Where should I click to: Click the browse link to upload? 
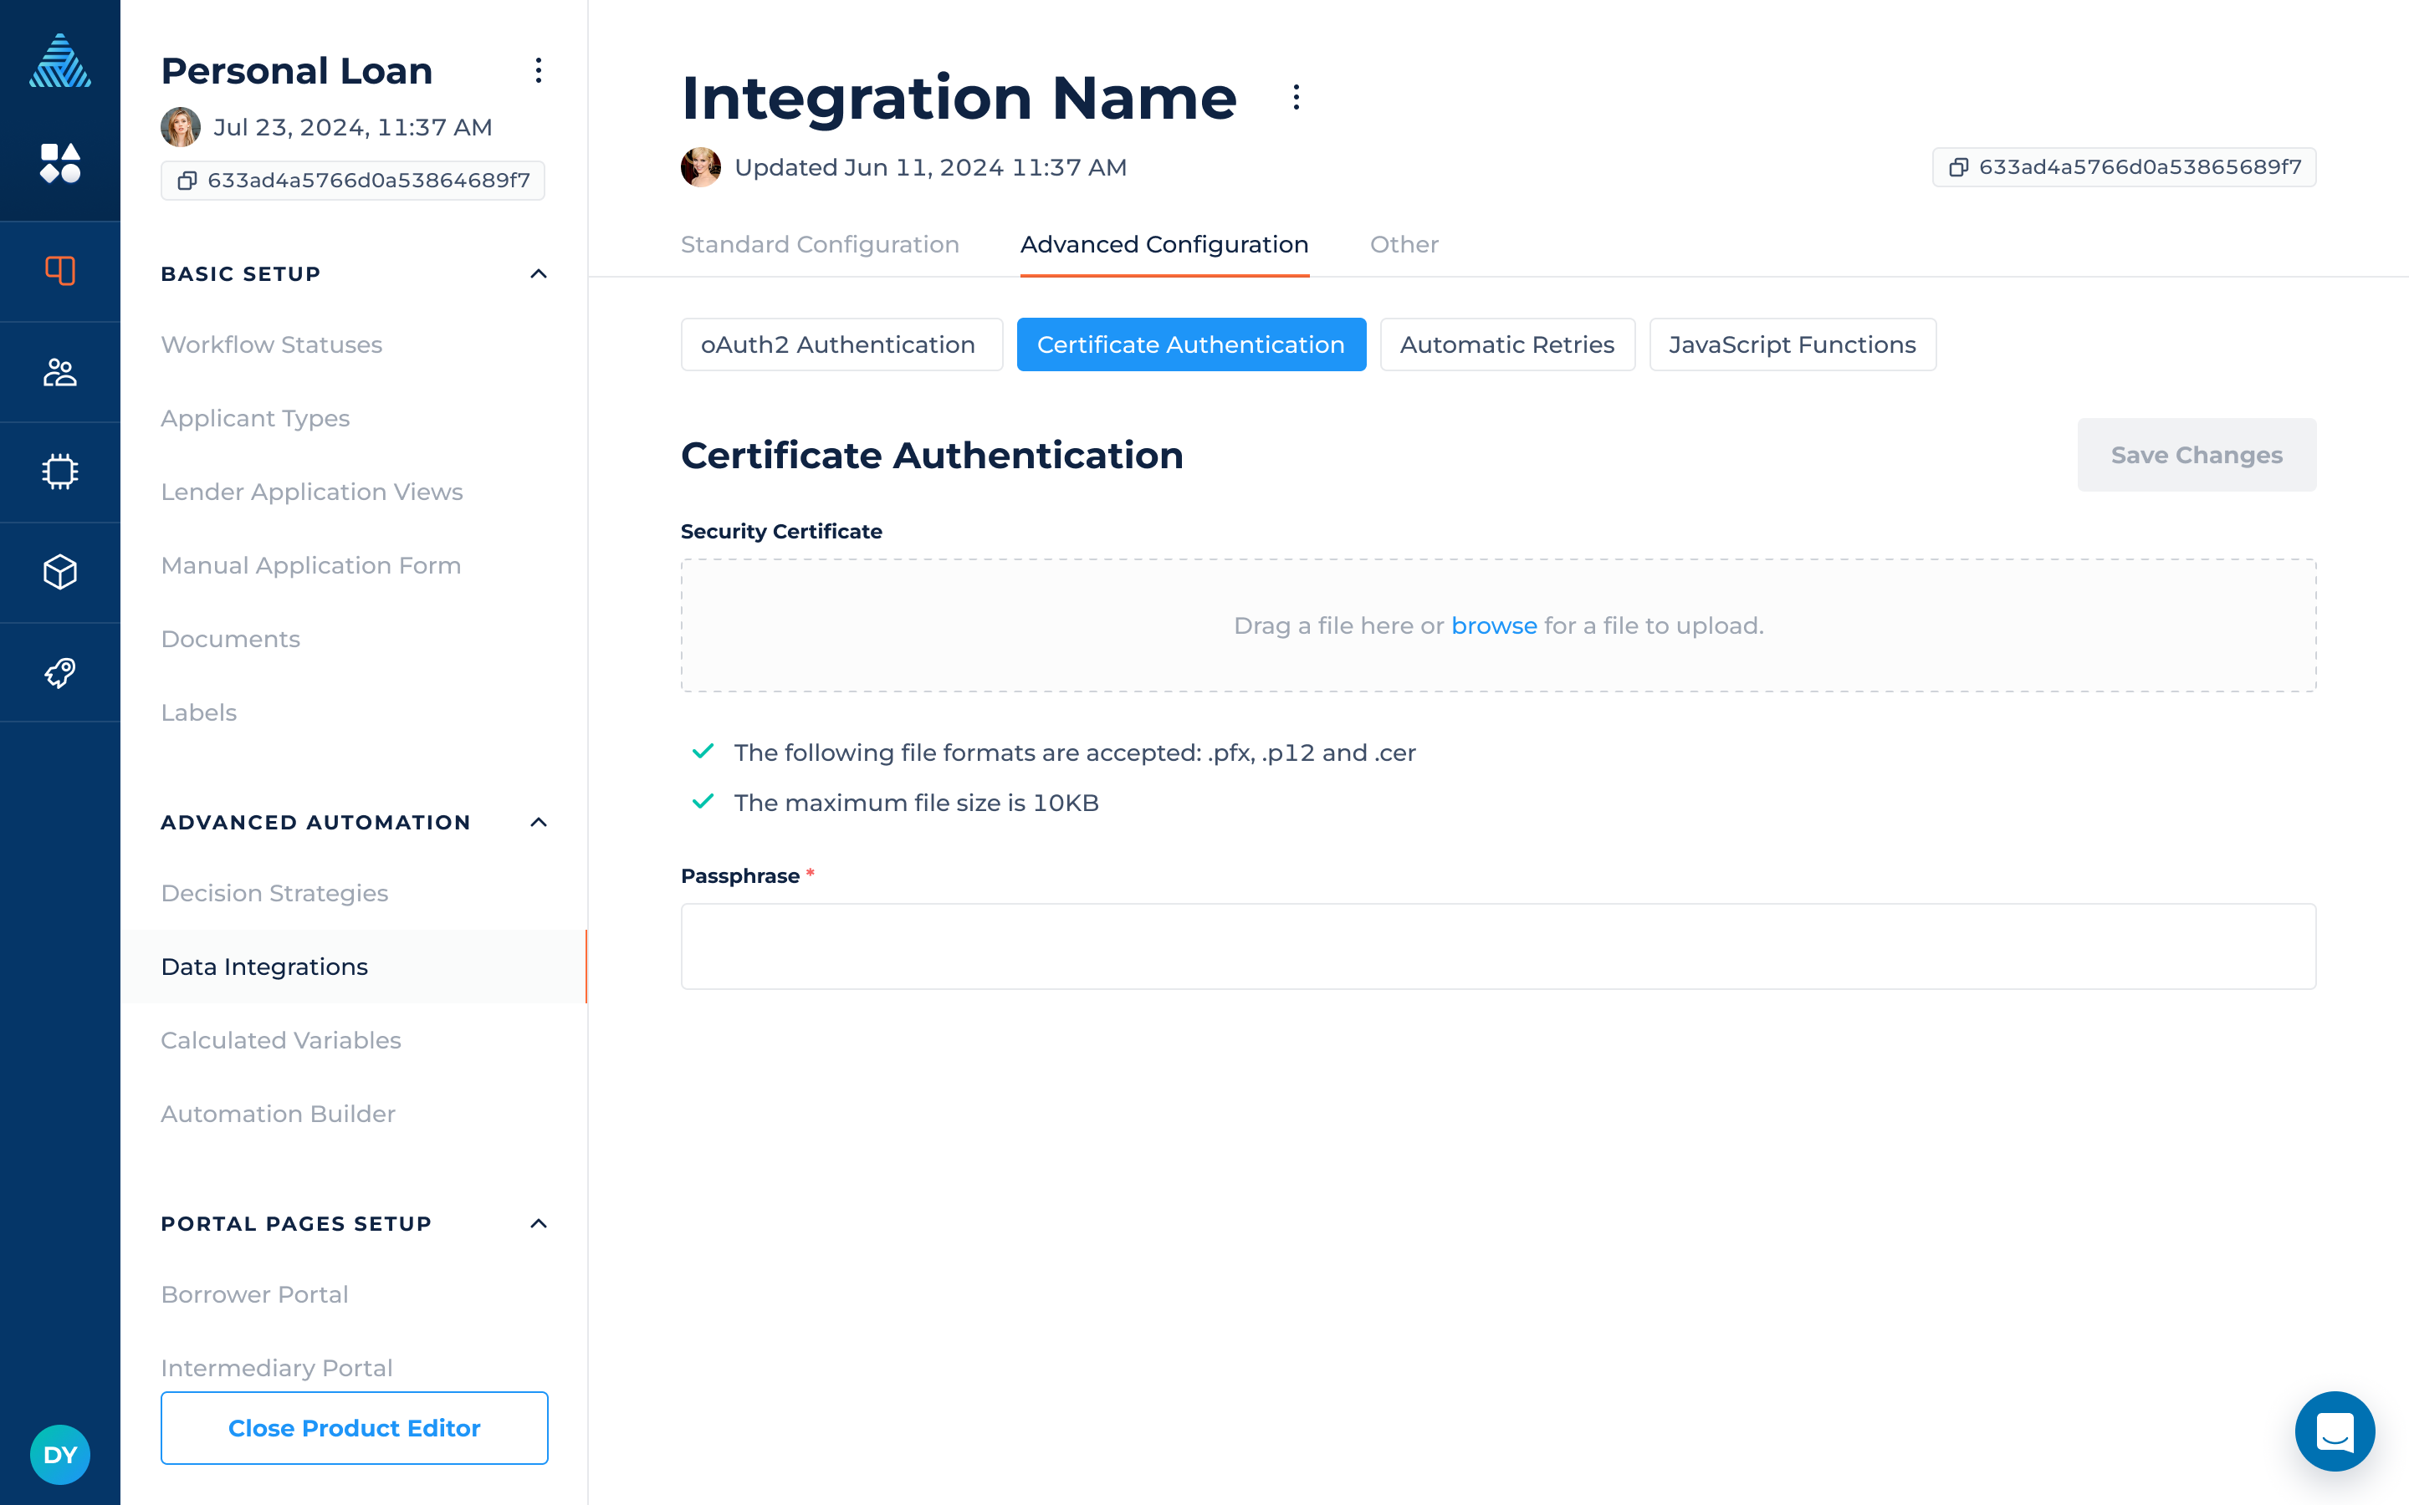1493,625
